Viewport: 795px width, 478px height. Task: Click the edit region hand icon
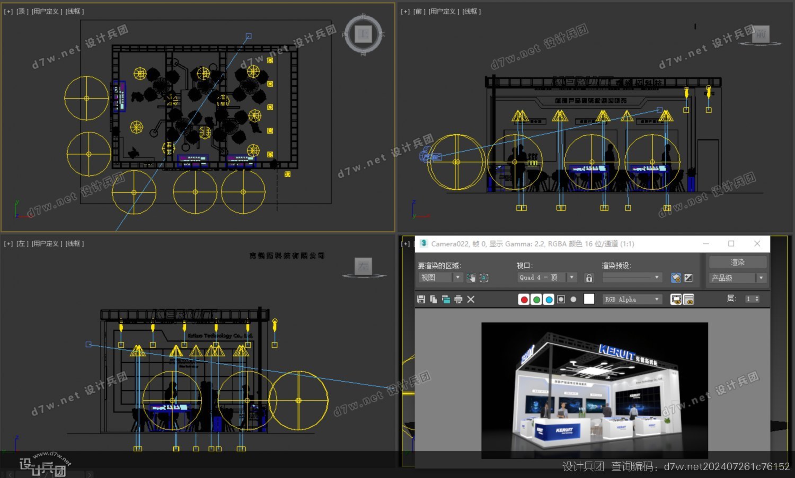click(x=471, y=278)
